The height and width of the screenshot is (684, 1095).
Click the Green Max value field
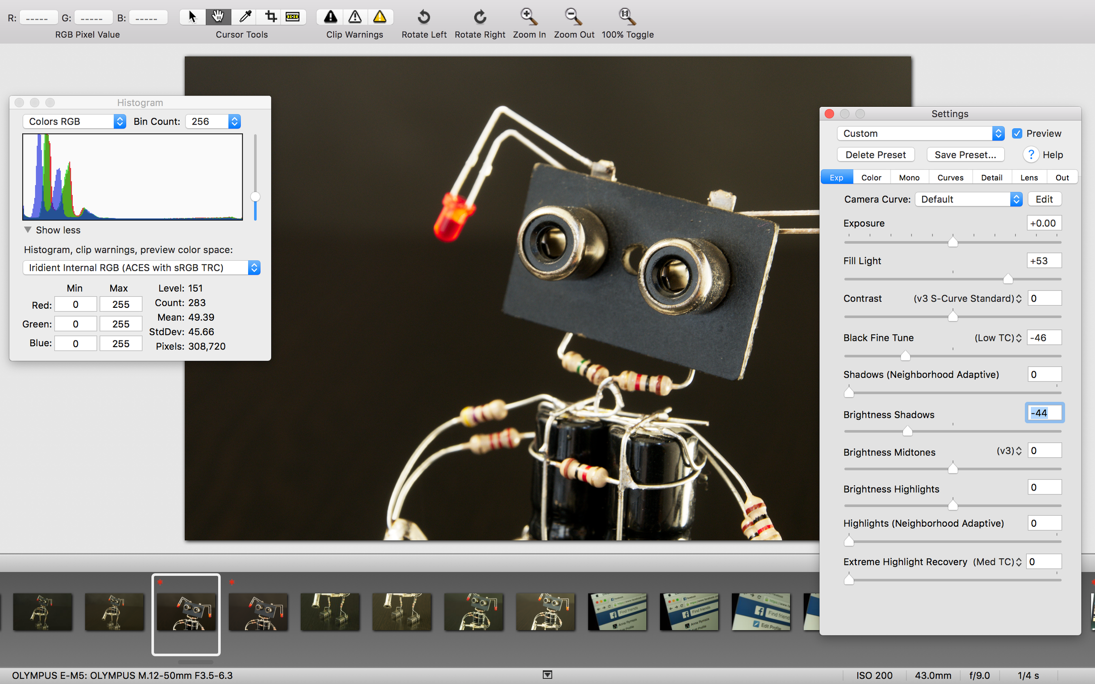pos(121,324)
